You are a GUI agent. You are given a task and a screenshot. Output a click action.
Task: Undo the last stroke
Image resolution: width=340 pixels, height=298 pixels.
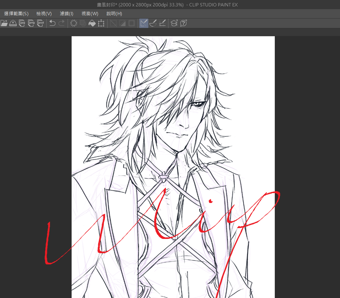click(x=52, y=23)
